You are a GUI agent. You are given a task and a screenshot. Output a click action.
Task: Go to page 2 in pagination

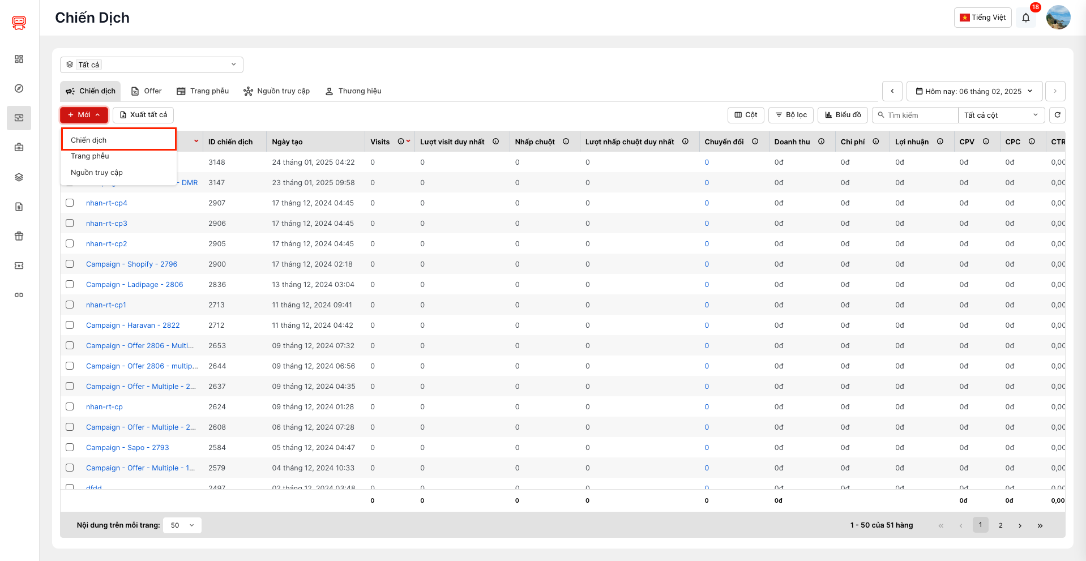coord(1001,525)
